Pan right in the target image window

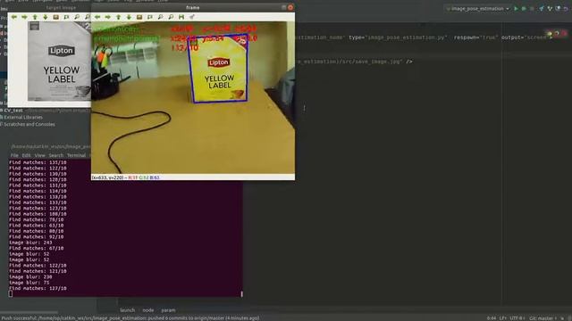24,17
